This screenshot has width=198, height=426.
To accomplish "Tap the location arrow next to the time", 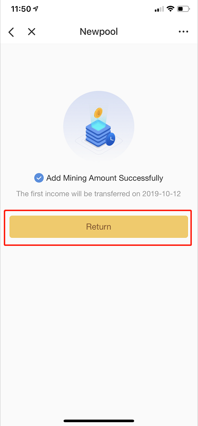I will coord(36,9).
